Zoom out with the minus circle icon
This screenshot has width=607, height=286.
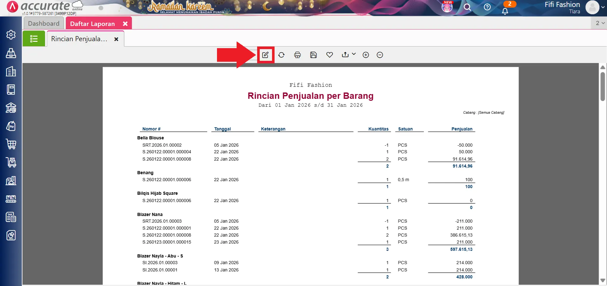(380, 55)
